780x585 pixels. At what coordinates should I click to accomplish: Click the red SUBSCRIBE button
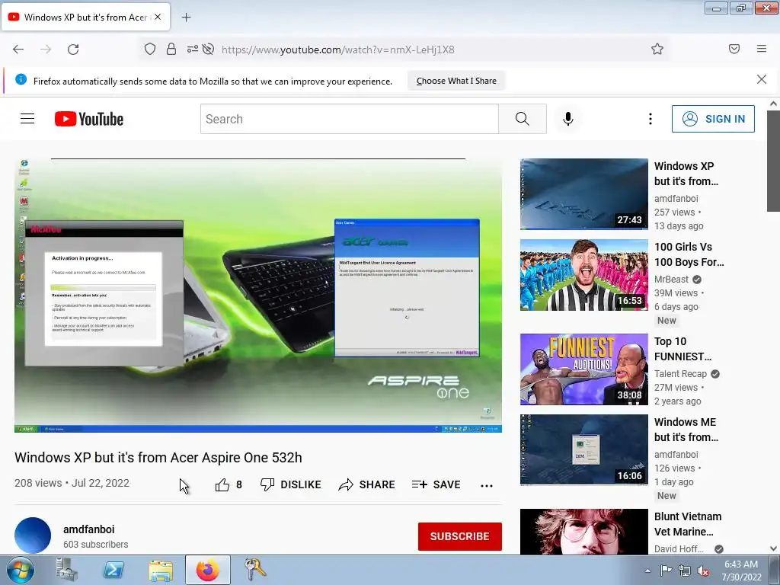(x=459, y=536)
